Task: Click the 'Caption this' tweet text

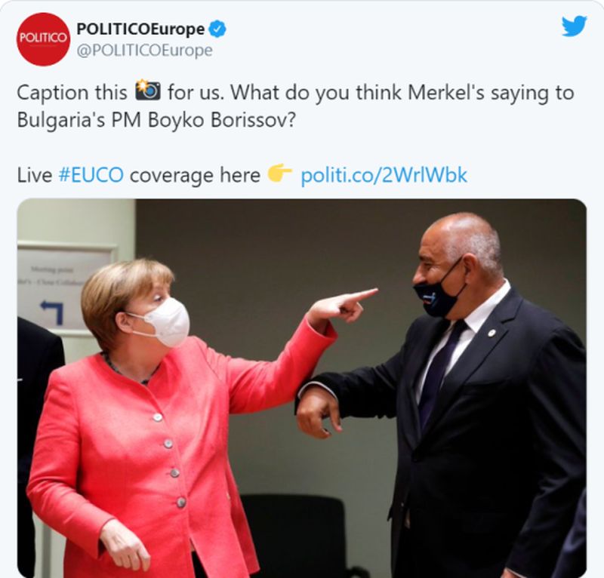Action: tap(72, 92)
